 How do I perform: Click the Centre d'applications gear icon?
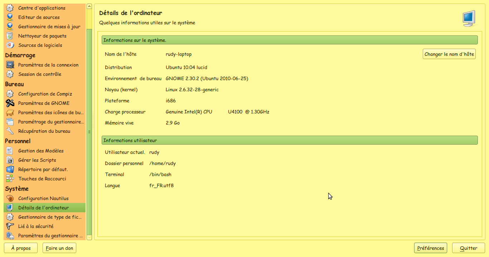(10, 8)
